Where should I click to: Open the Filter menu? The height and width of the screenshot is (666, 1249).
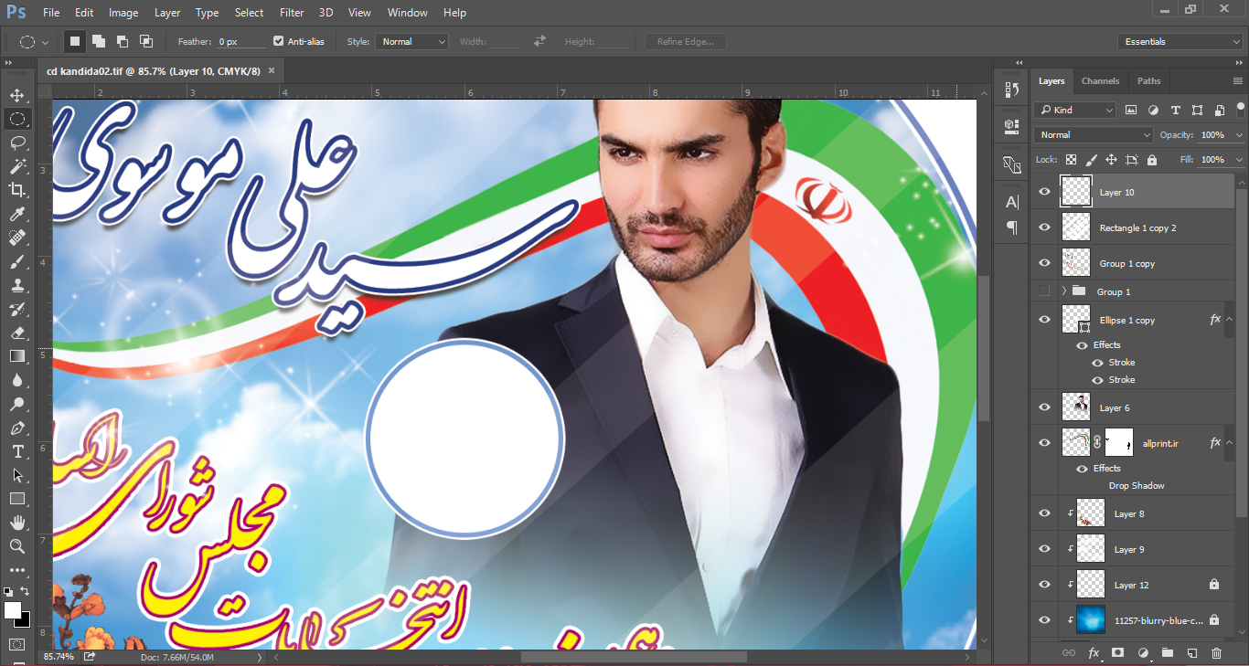tap(292, 13)
